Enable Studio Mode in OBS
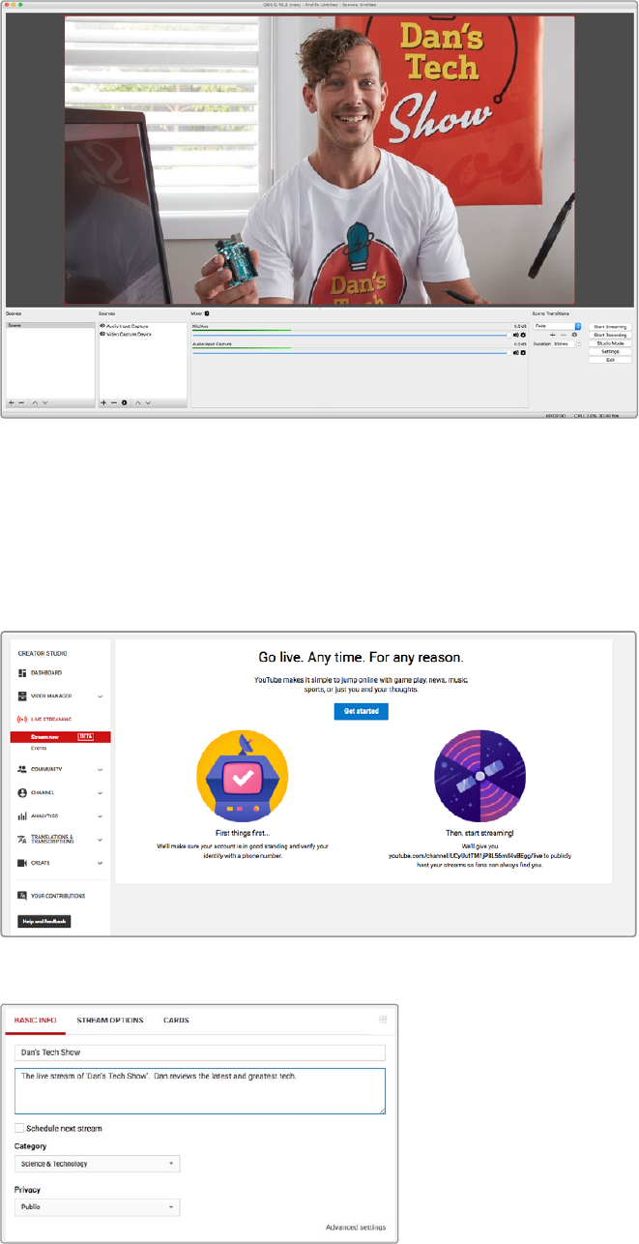Screen dimensions: 639x1244 611,343
